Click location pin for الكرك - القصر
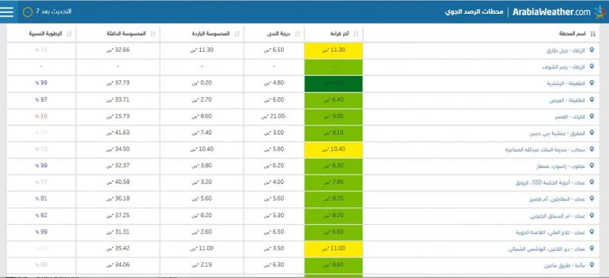 592,116
